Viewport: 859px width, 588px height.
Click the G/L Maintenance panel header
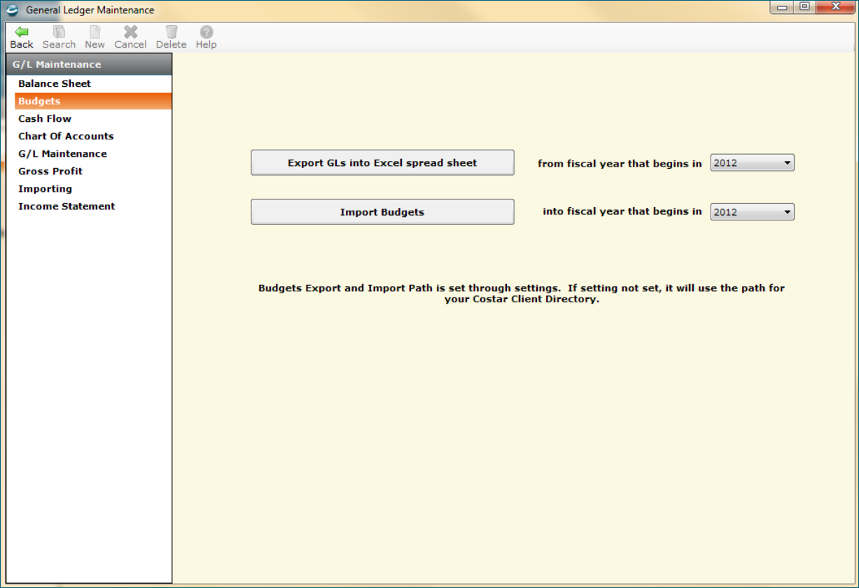89,64
